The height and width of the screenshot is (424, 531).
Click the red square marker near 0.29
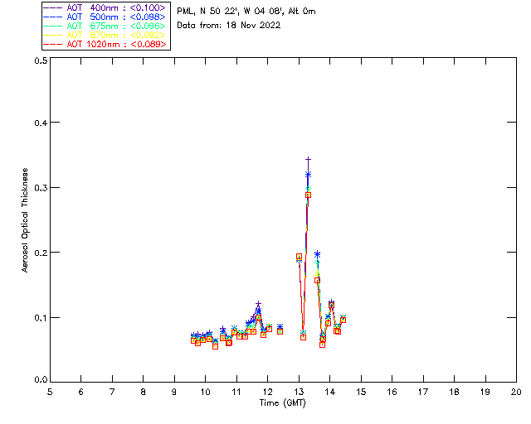click(x=308, y=195)
